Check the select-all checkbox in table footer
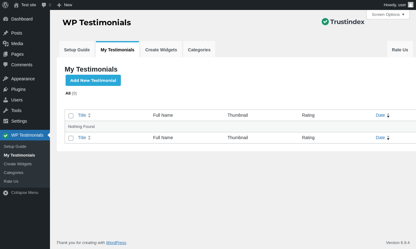Viewport: 416px width, 249px height. [71, 138]
